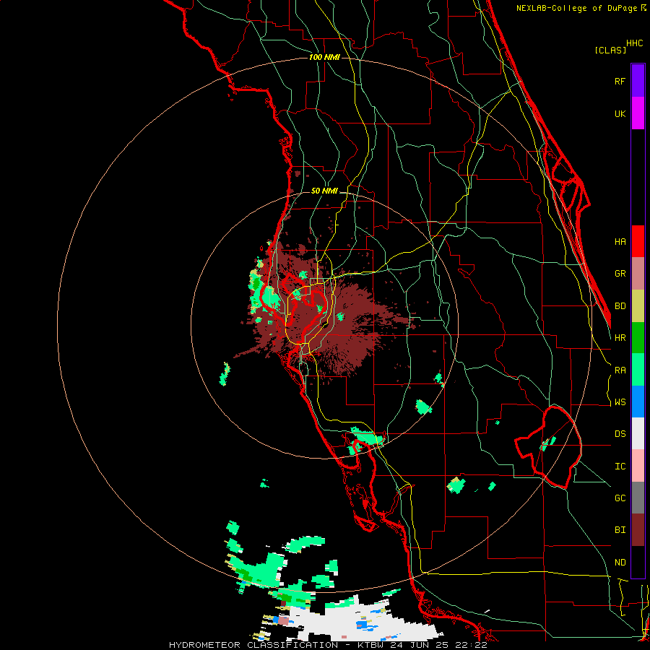Click the '[CLAS]' units label
The image size is (650, 650).
click(x=610, y=50)
